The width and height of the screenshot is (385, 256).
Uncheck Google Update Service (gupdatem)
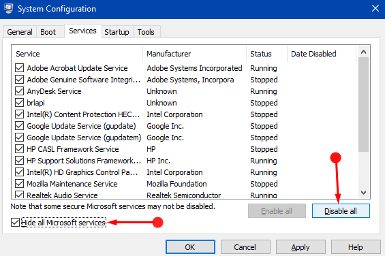(x=19, y=138)
